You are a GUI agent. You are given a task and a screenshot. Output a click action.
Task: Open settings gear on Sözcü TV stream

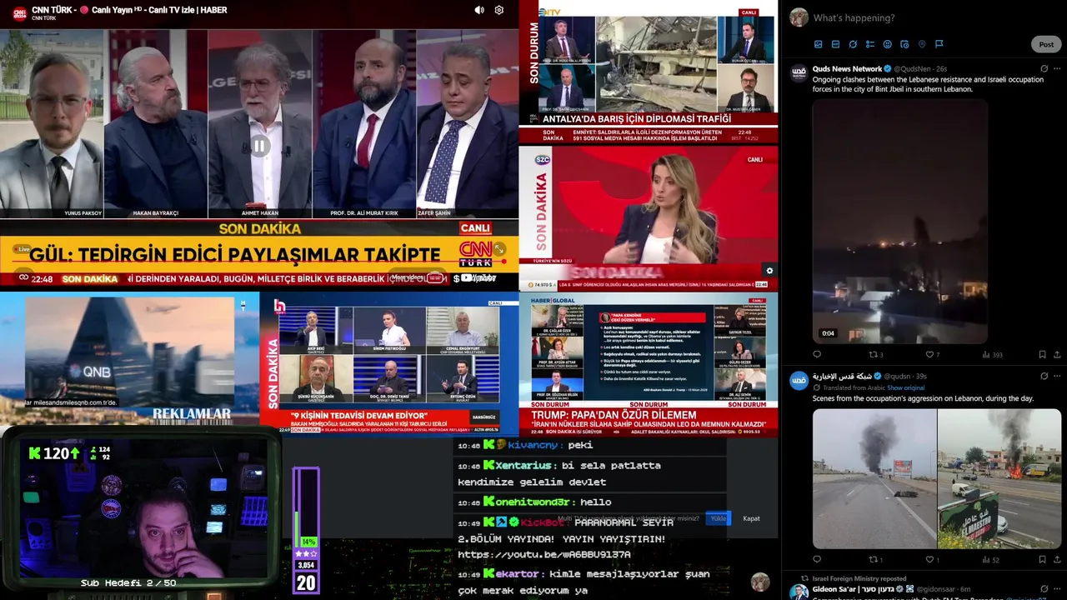tap(769, 271)
